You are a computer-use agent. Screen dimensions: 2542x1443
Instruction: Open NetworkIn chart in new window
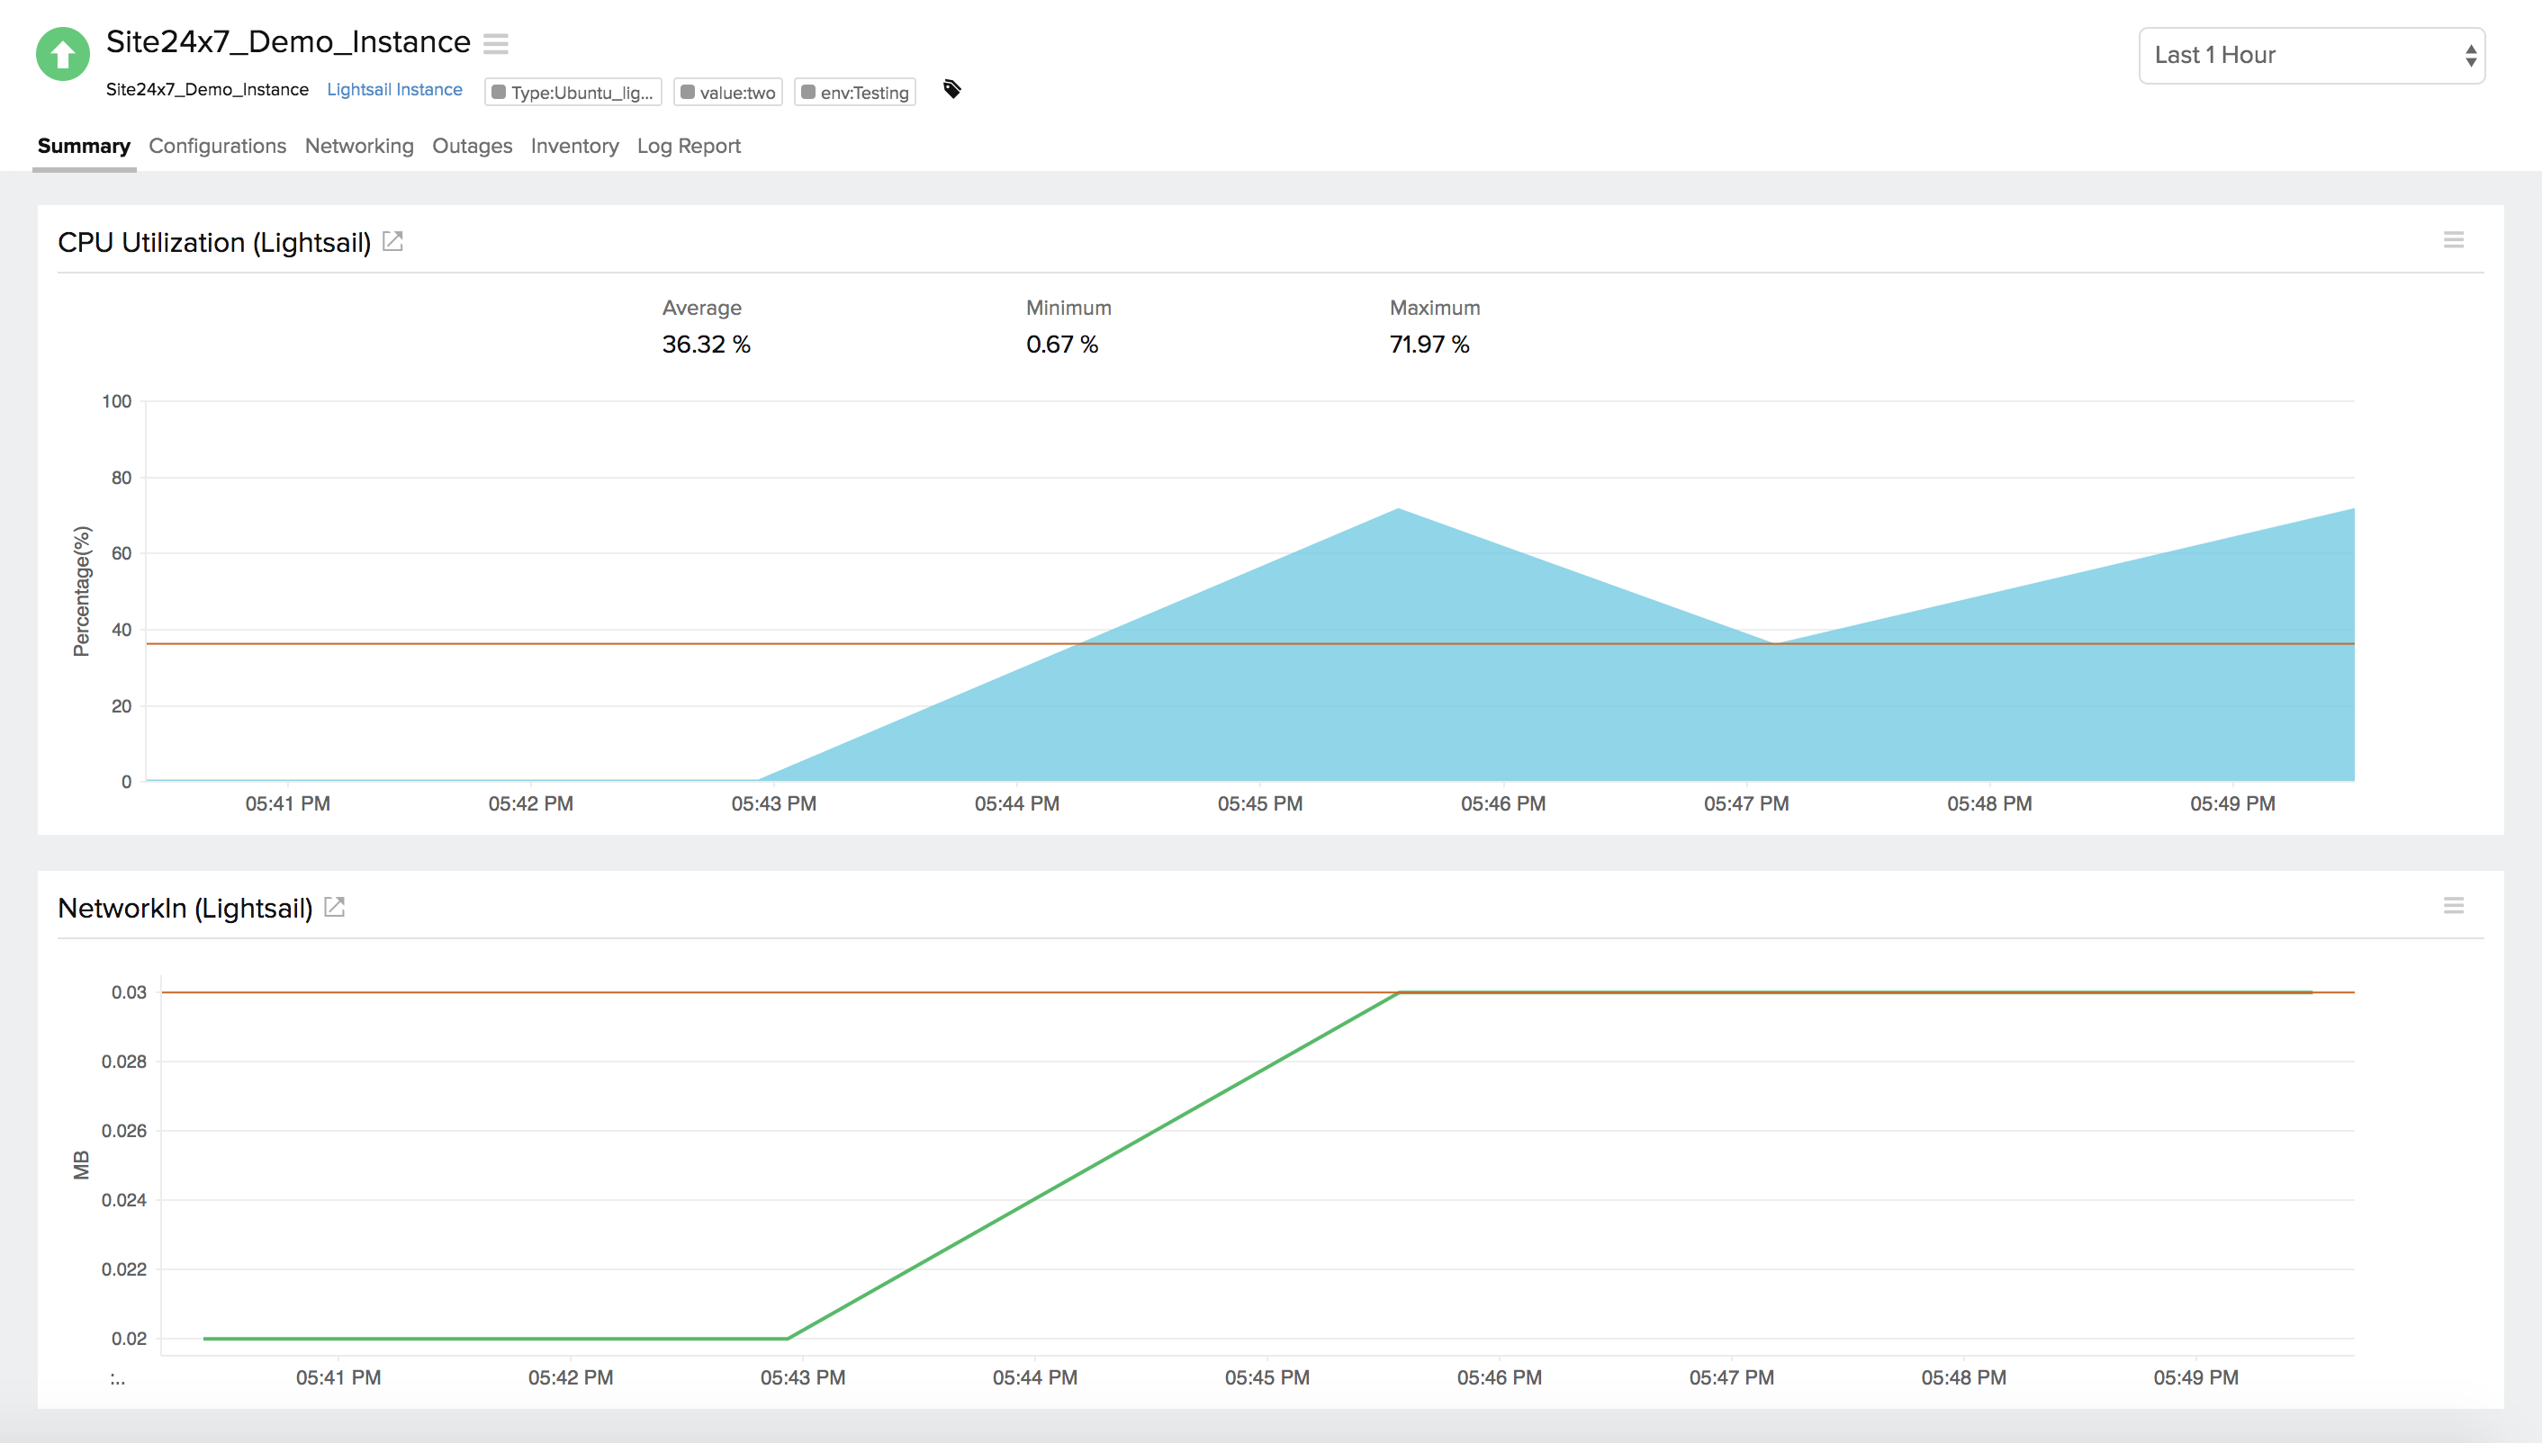[334, 905]
